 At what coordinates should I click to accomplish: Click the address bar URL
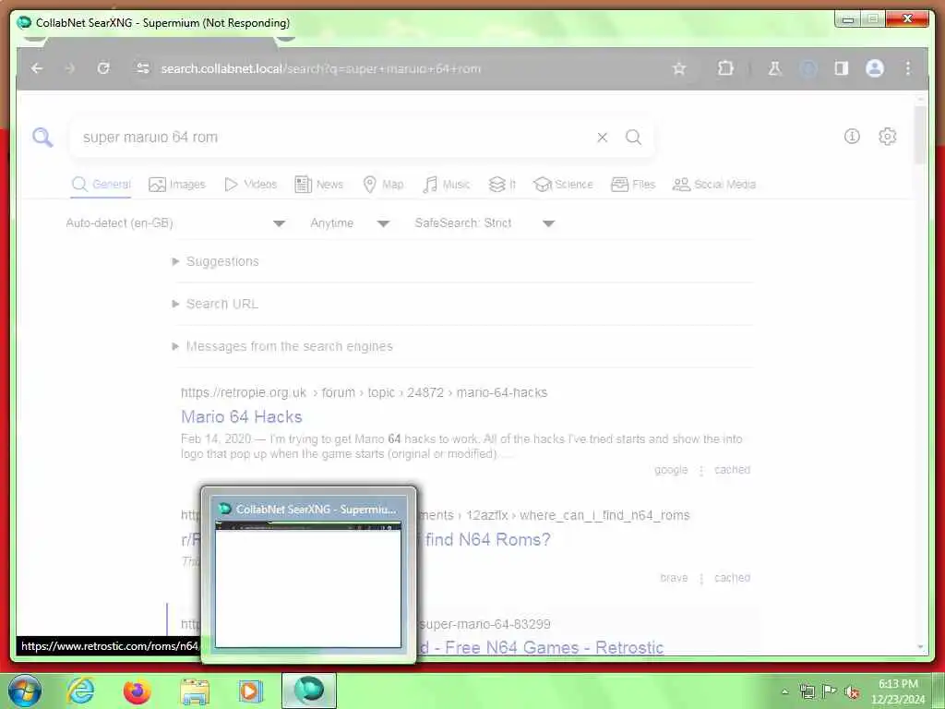pos(320,68)
